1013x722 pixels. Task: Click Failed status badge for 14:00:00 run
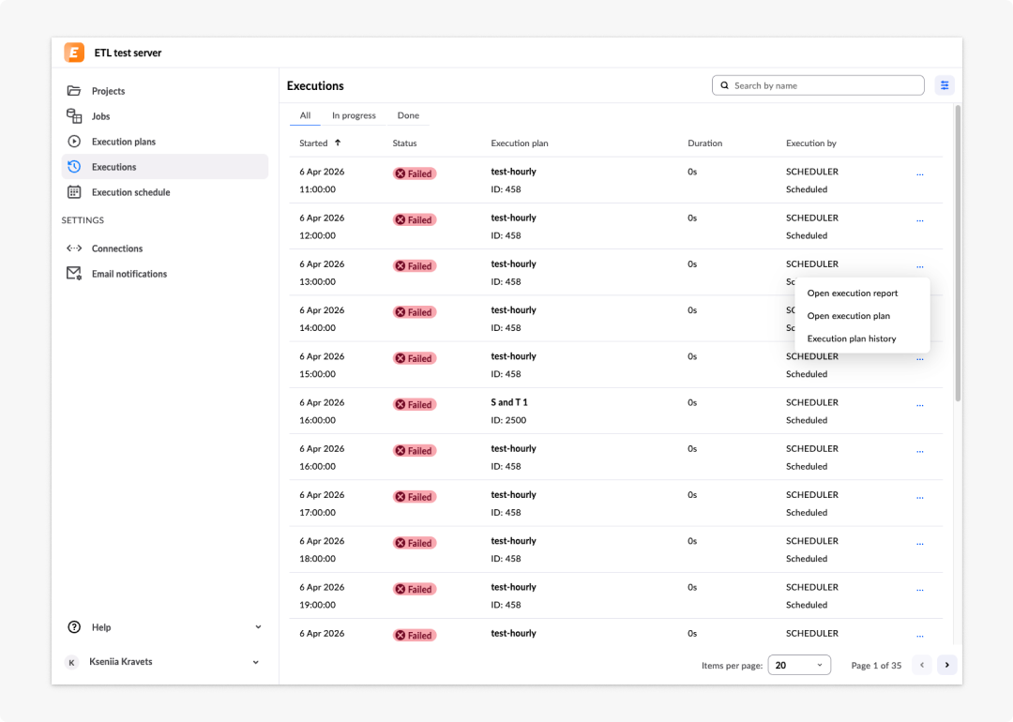pos(415,312)
